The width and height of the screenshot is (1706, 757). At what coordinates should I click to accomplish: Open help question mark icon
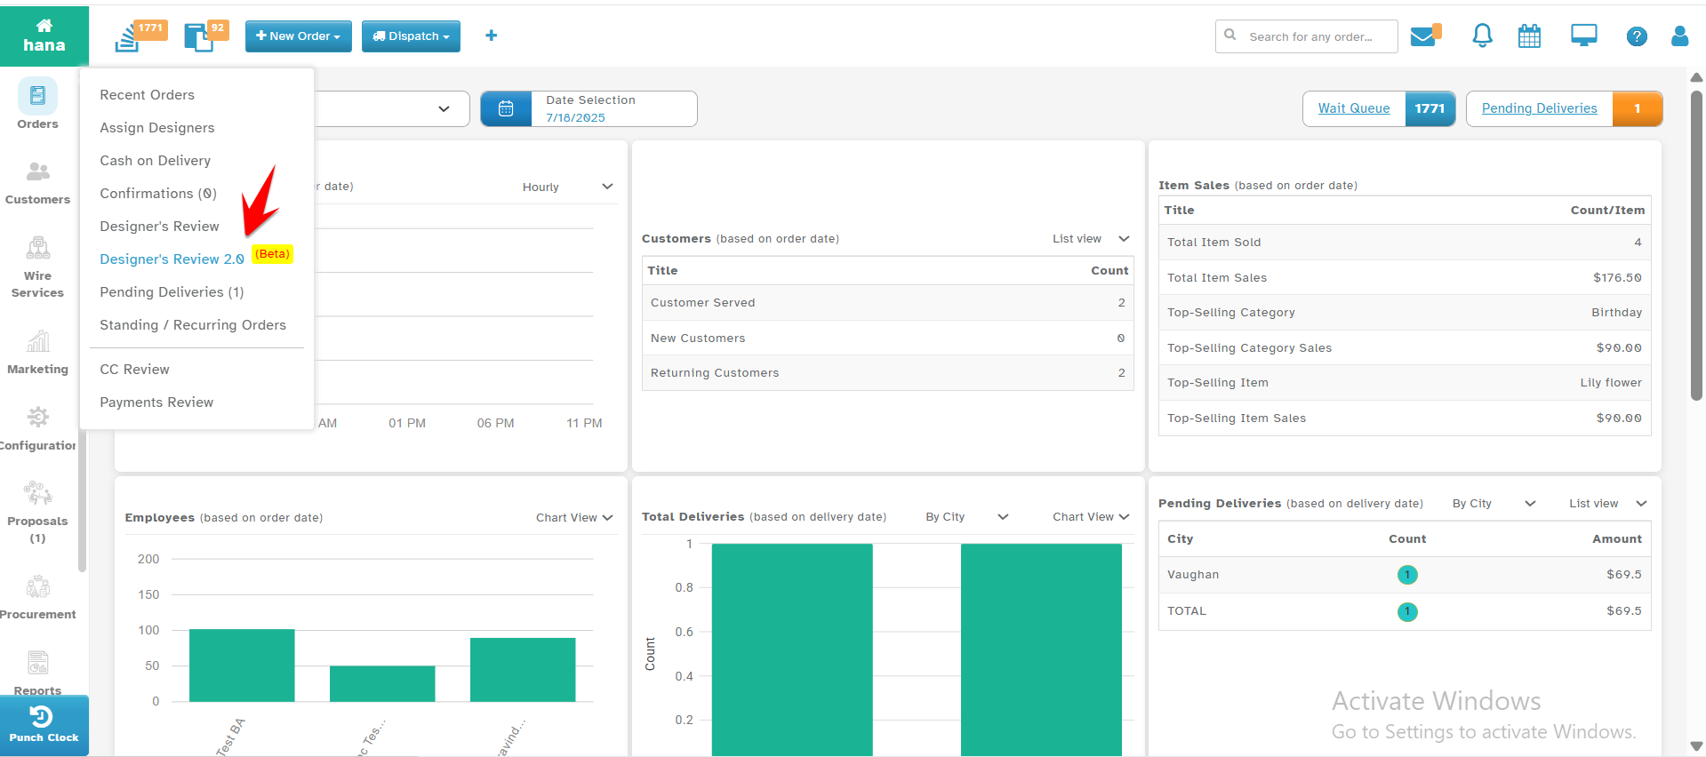pyautogui.click(x=1637, y=36)
